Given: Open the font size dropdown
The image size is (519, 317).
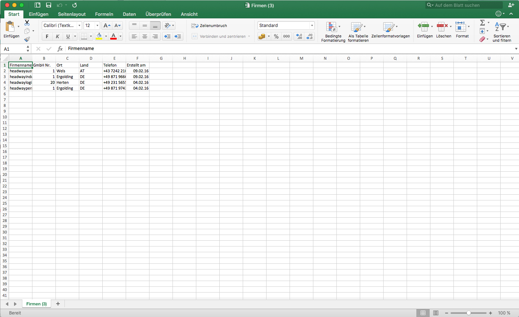Looking at the screenshot, I should point(97,26).
